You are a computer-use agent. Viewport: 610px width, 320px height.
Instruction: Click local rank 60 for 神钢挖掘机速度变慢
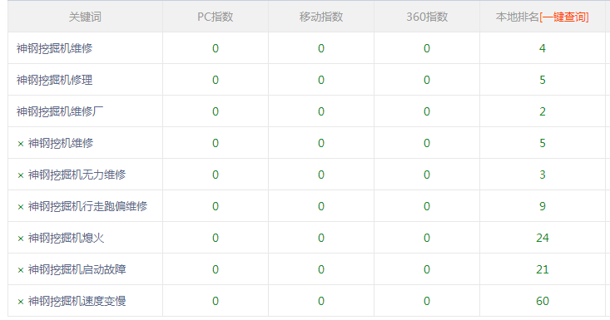(543, 301)
